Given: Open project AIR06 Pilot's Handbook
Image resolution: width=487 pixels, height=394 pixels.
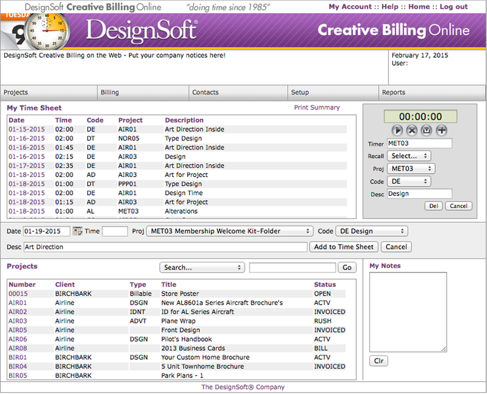Looking at the screenshot, I should (18, 339).
